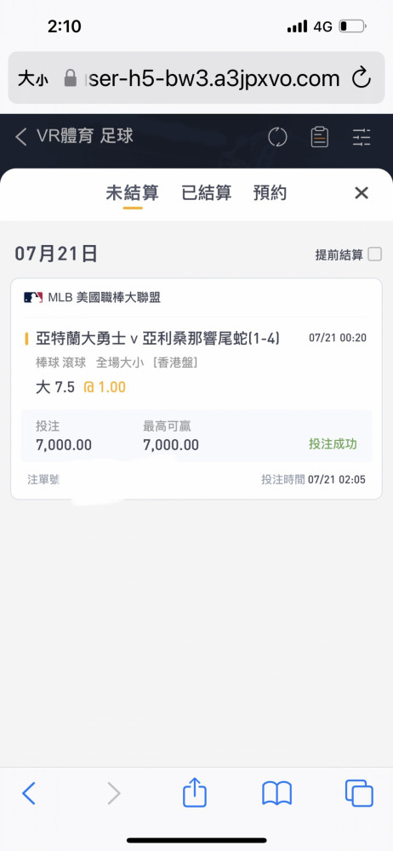Open the bet slip clipboard icon
Viewport: 393px width, 851px height.
tap(319, 137)
